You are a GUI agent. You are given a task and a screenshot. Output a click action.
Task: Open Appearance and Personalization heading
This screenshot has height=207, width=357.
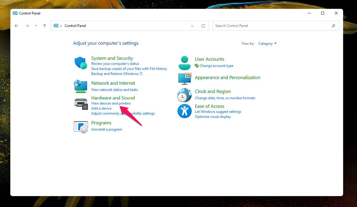tap(228, 78)
